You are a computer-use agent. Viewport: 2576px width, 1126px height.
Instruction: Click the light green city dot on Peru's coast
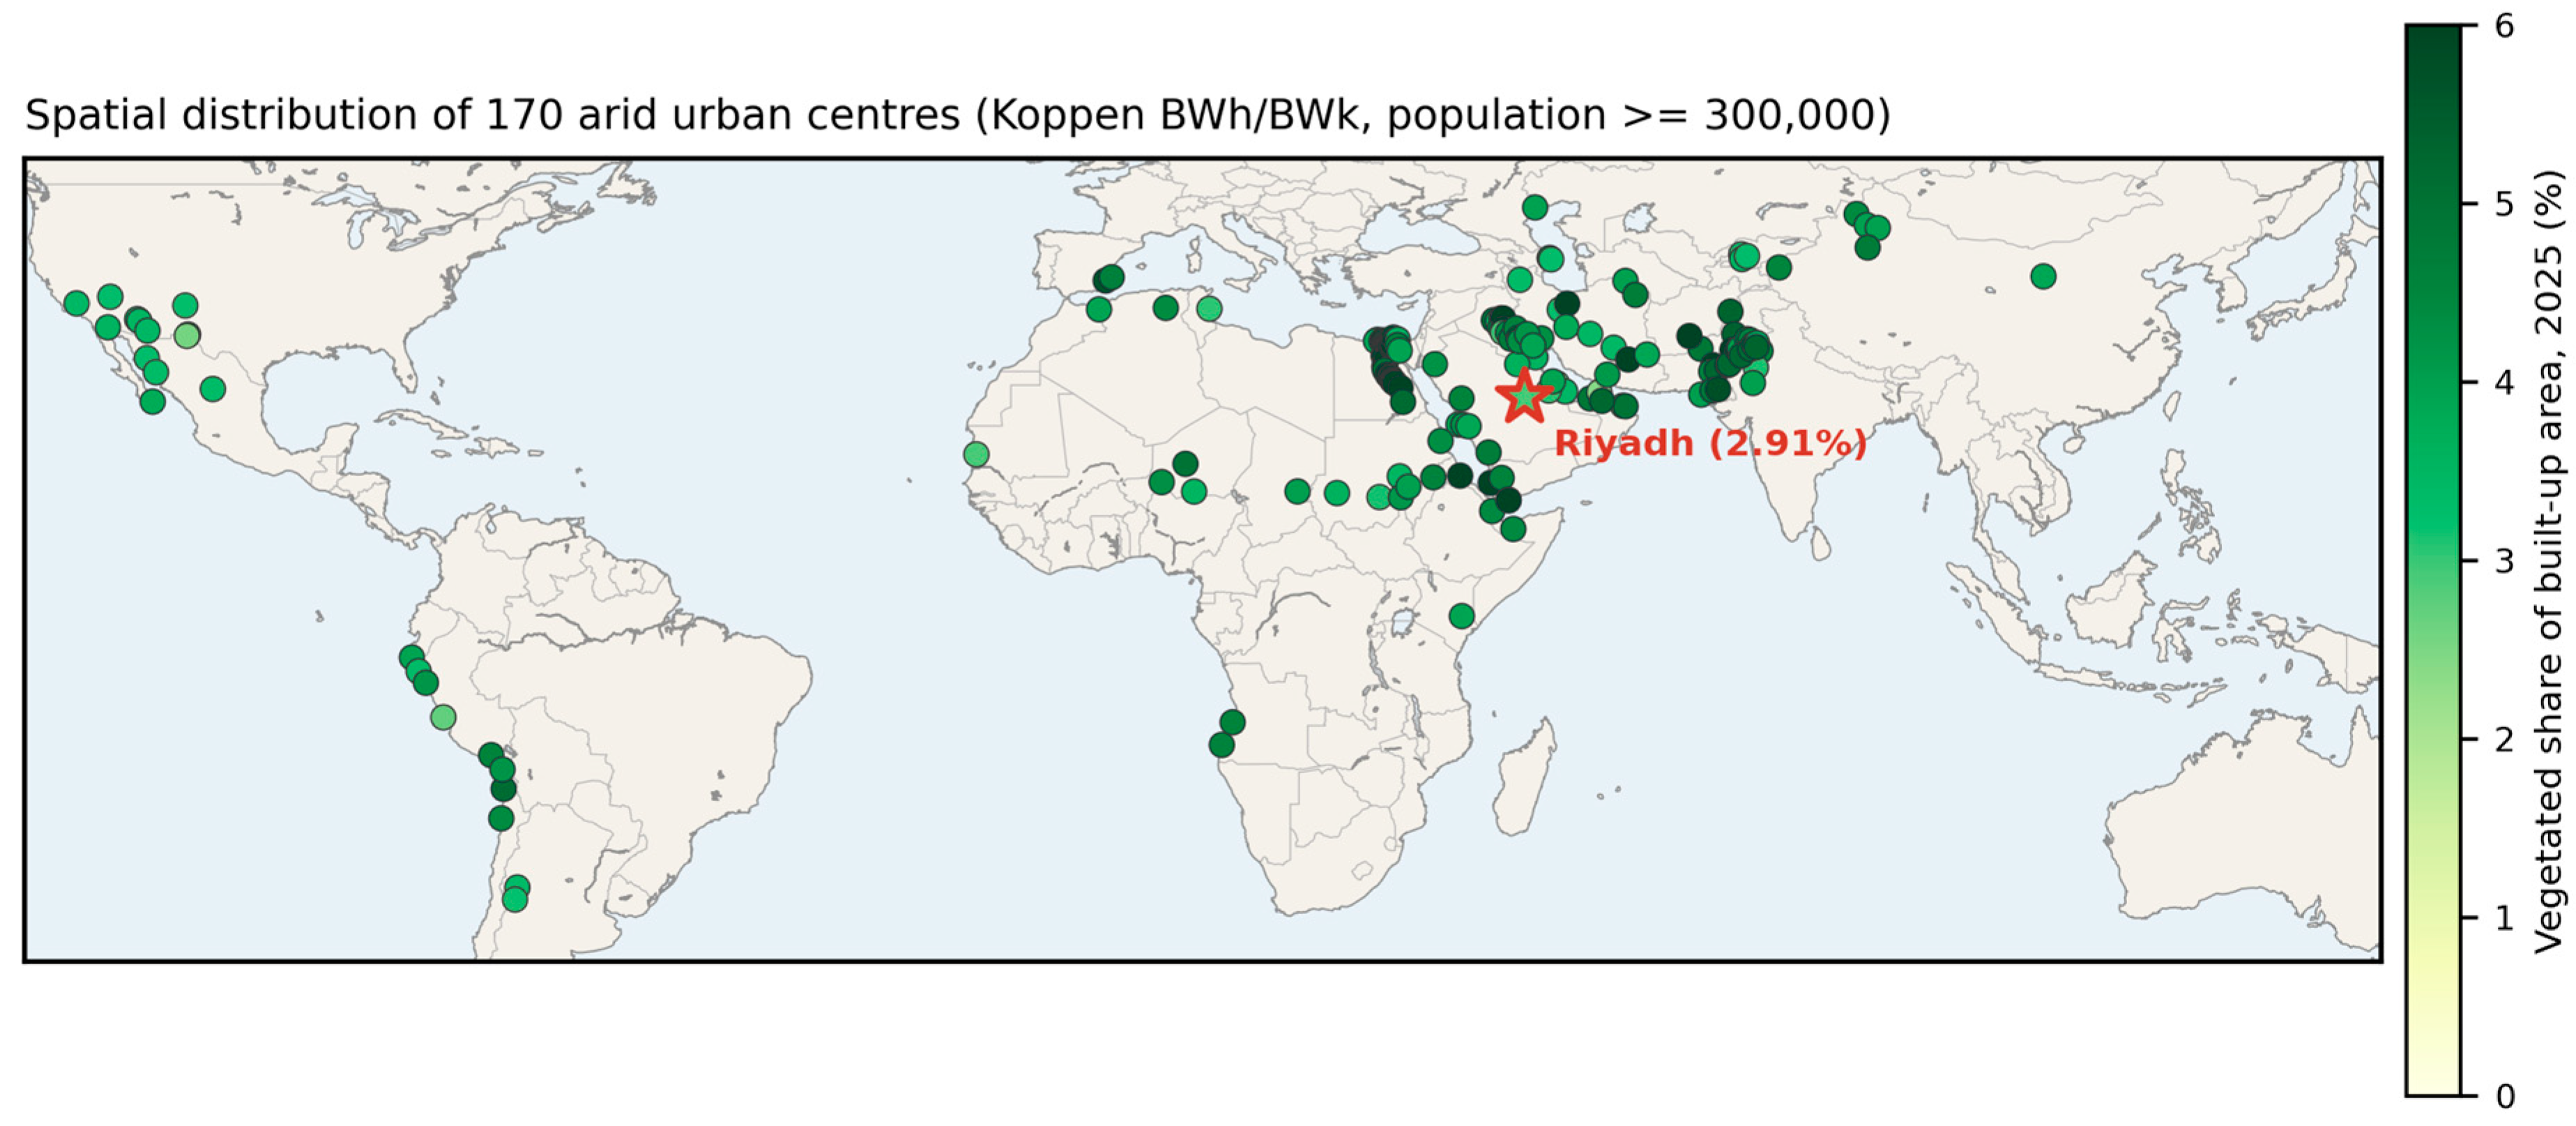tap(443, 717)
